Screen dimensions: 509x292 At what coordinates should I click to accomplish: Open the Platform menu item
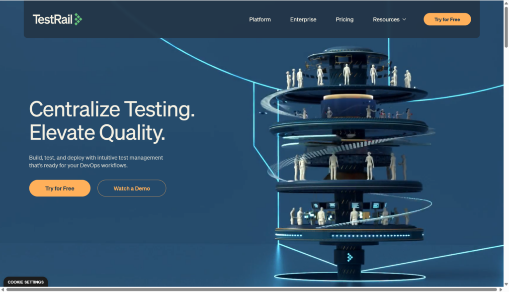260,19
